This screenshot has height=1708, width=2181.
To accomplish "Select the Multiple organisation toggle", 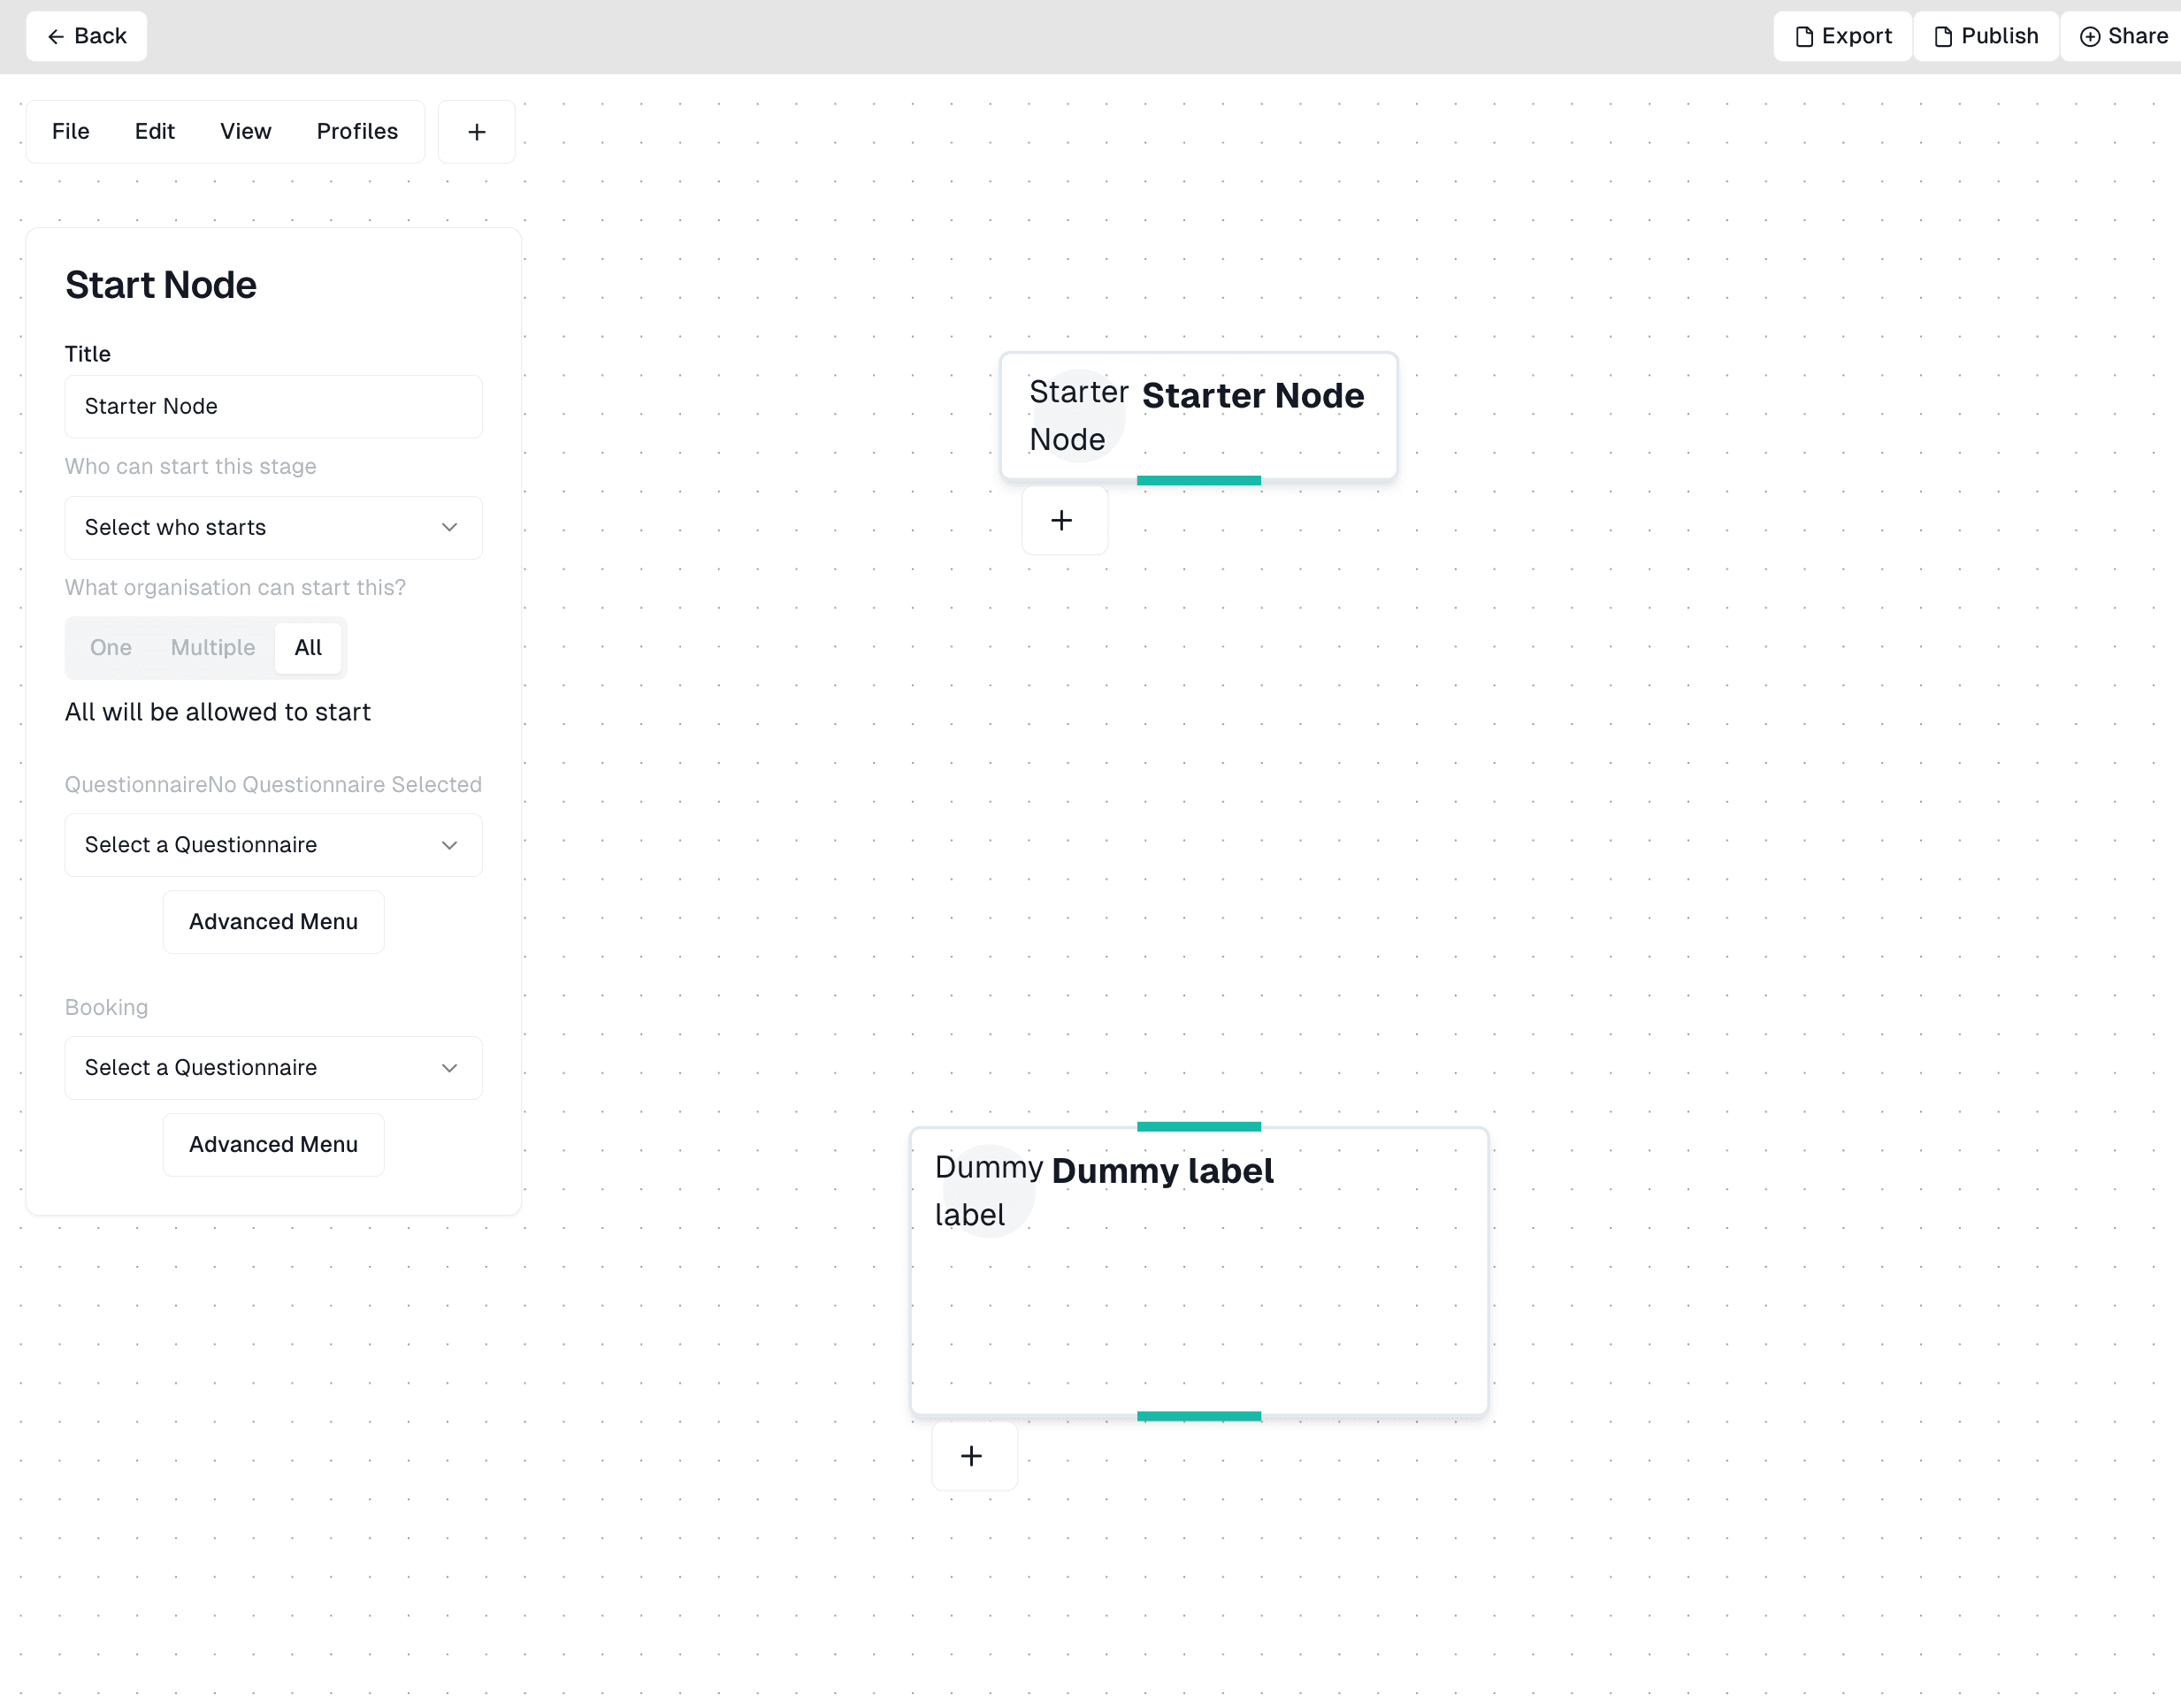I will coord(210,648).
